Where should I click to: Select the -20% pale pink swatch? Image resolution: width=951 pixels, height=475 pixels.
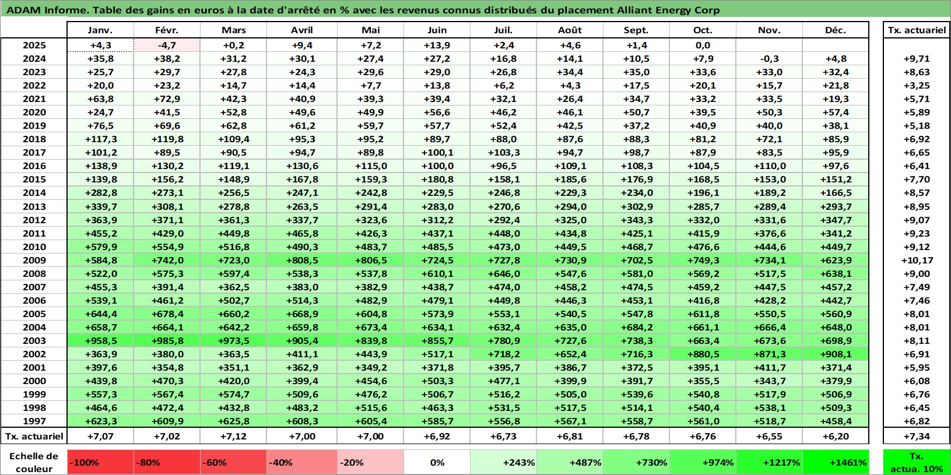371,462
